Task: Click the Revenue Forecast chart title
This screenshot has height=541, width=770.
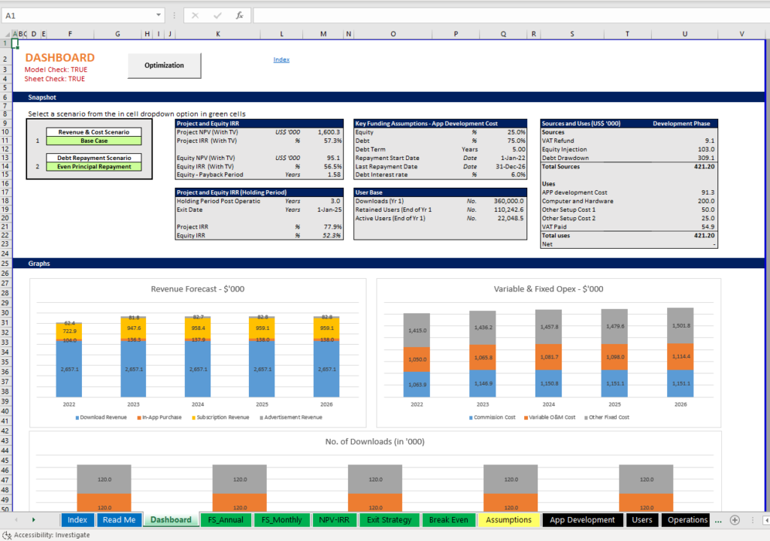Action: [x=197, y=289]
